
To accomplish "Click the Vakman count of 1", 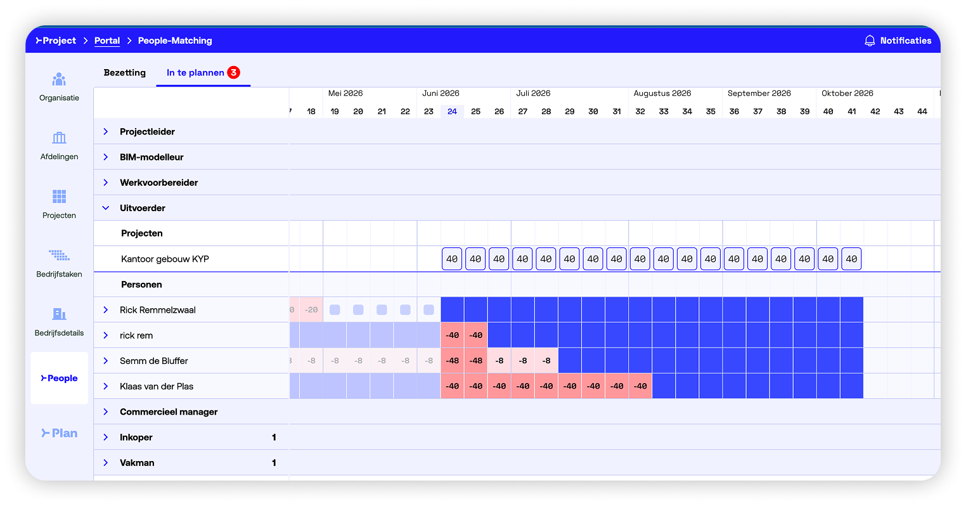I will (274, 462).
